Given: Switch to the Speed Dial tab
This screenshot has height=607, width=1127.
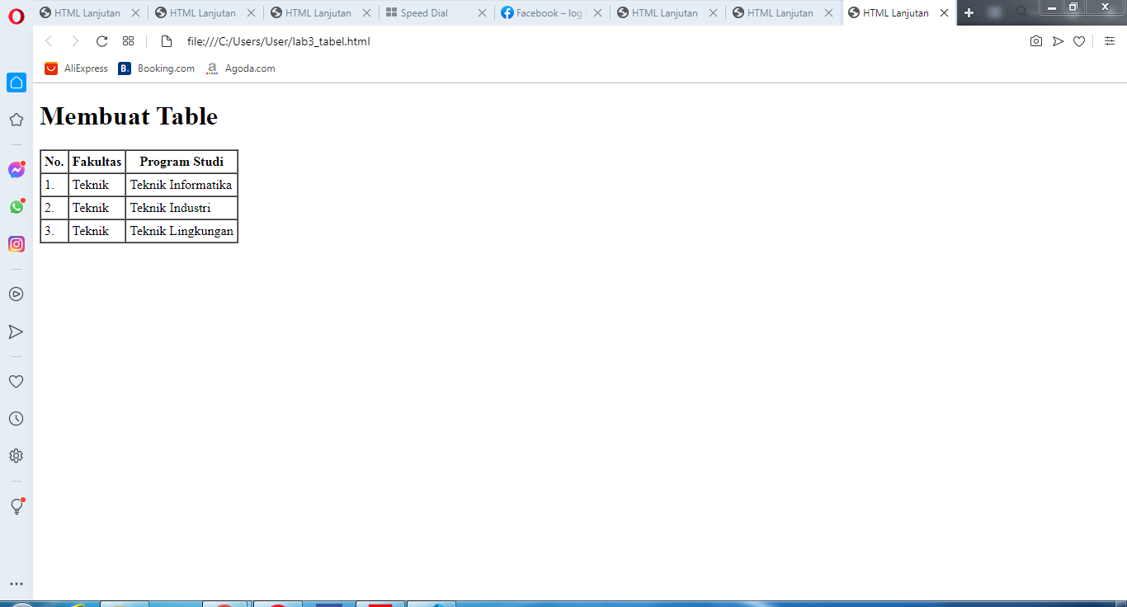Looking at the screenshot, I should 426,12.
